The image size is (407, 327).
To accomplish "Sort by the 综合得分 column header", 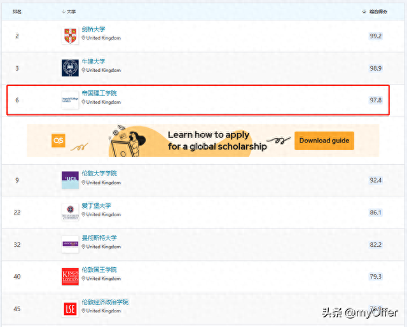I will point(375,11).
